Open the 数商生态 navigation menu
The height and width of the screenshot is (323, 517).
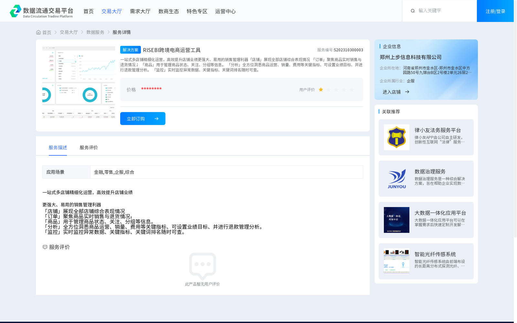point(169,11)
